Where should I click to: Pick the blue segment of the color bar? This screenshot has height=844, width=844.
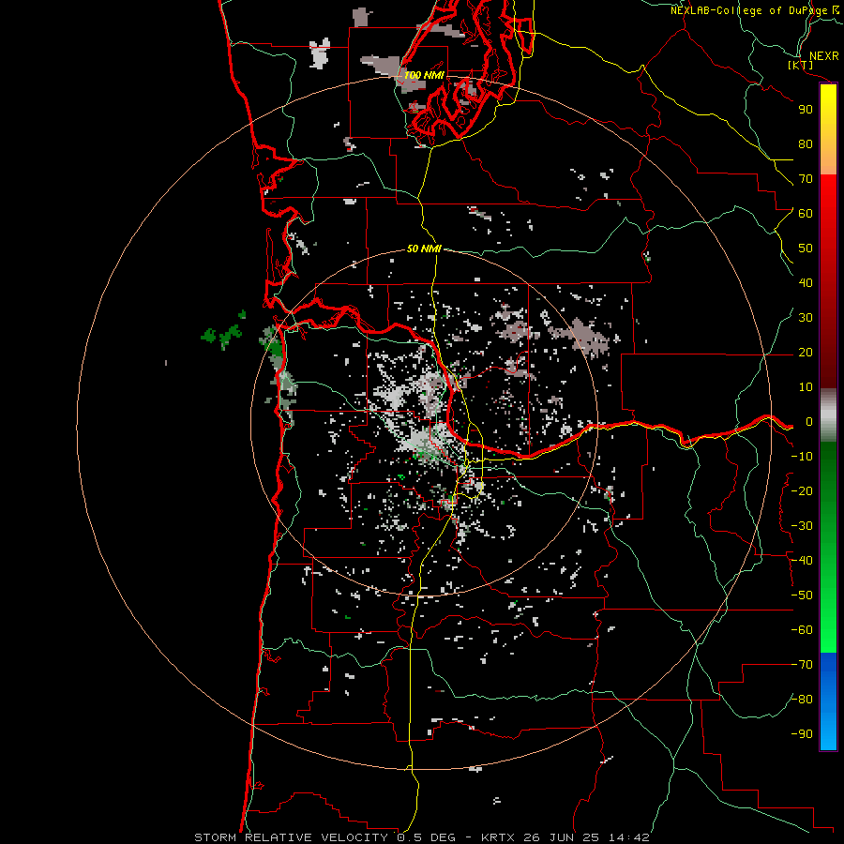tap(828, 701)
